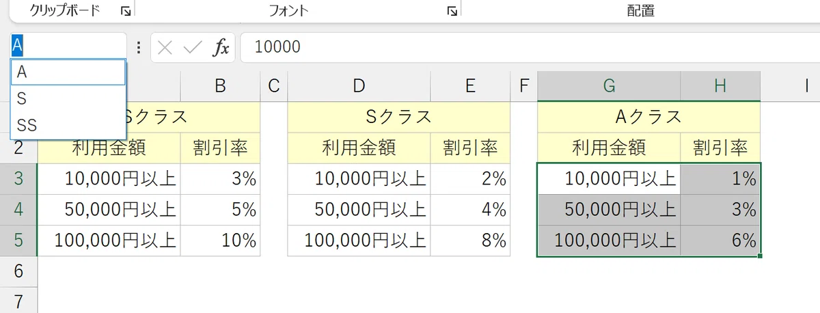Screen dimensions: 820x313
Task: Click 10,000円以上 cell in column D
Action: point(359,179)
